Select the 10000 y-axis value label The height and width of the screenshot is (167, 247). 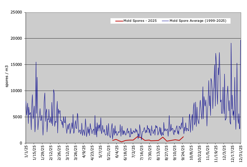click(x=16, y=91)
